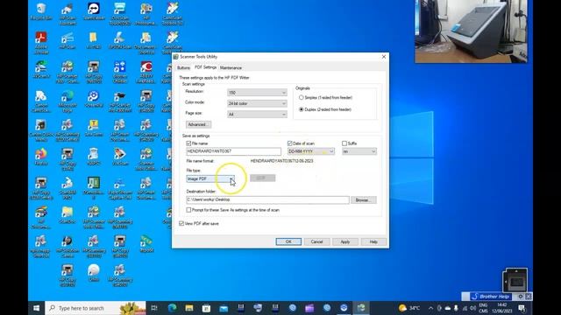Switch to the Maintenance tab
Viewport: 561px width, 315px height.
click(x=231, y=68)
